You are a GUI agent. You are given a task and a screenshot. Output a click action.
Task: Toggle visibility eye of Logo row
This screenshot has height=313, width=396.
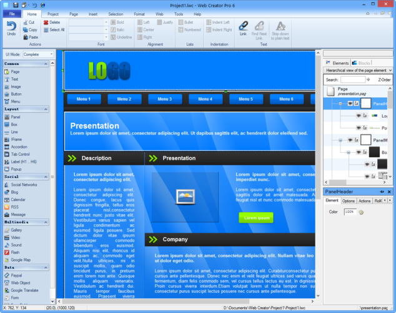[359, 116]
